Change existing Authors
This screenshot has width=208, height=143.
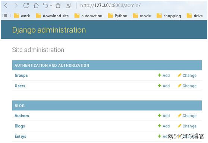click(187, 116)
